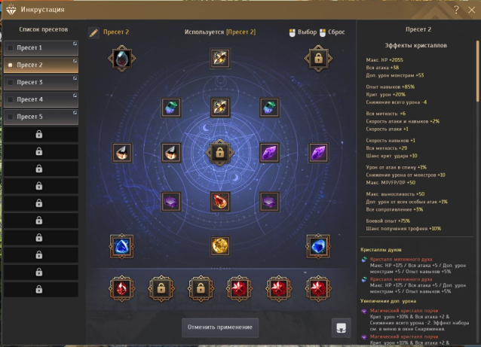Click the effects panel scrollbar
This screenshot has height=347, width=481.
[x=477, y=71]
